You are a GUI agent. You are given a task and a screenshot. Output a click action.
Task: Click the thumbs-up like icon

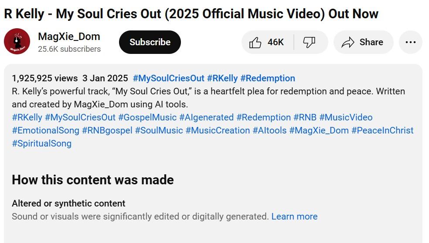click(x=255, y=42)
